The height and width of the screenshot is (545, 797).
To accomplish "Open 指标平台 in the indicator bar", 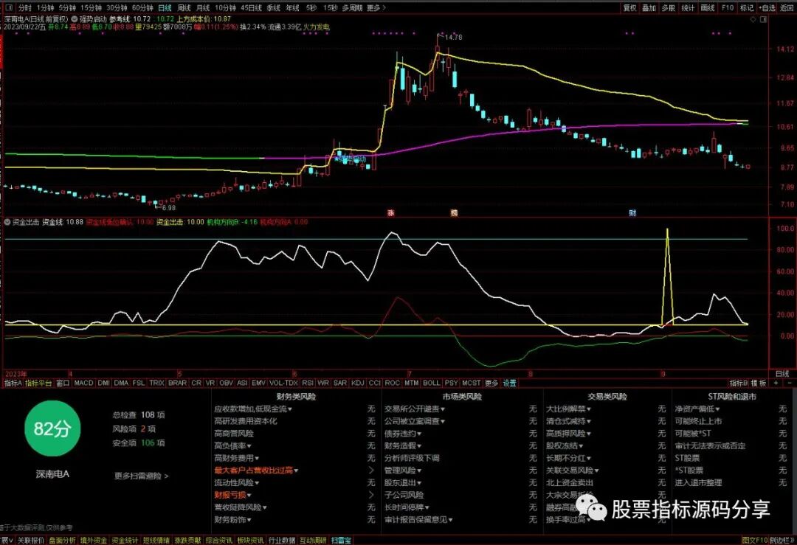I will (38, 383).
